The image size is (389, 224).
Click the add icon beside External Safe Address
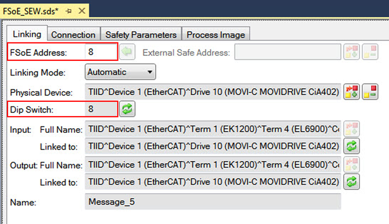[352, 52]
